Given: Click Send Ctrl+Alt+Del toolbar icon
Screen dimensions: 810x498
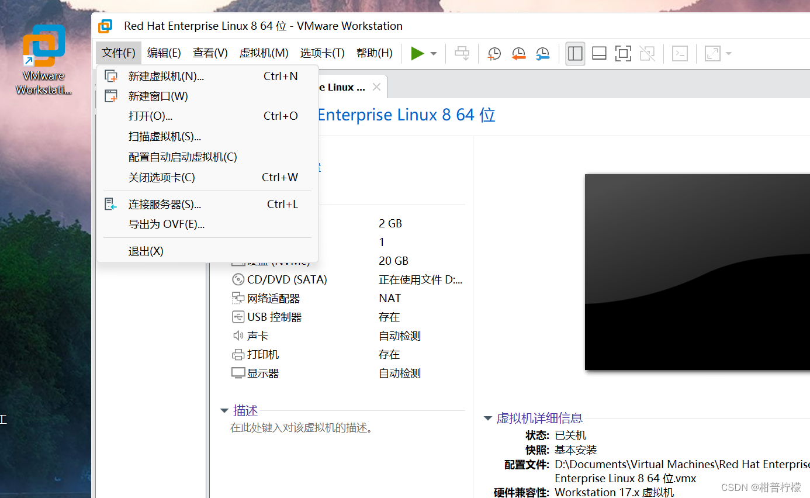Looking at the screenshot, I should tap(462, 54).
